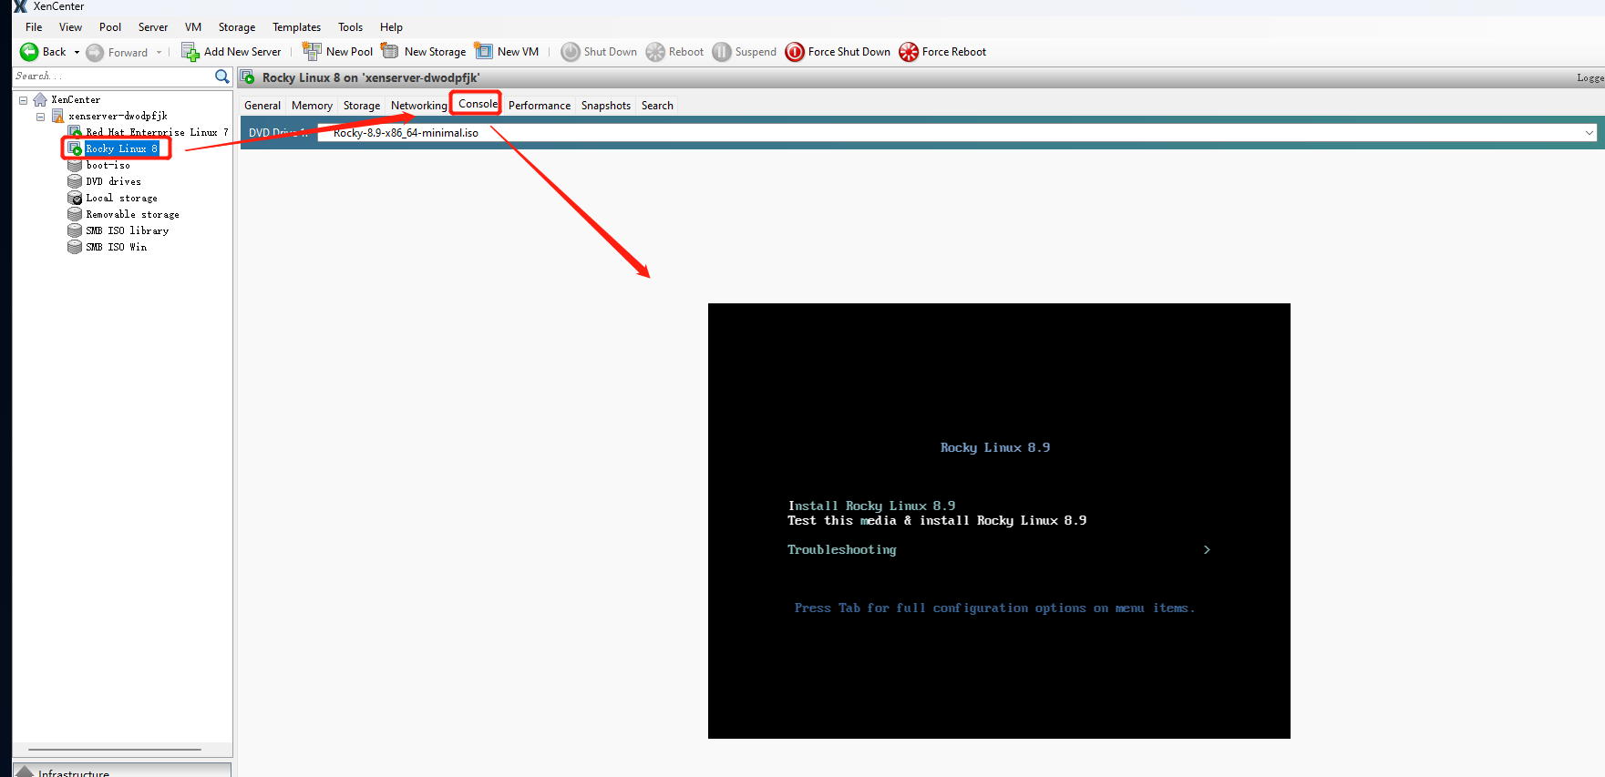Image resolution: width=1605 pixels, height=777 pixels.
Task: Switch to the Snapshots tab
Action: tap(605, 106)
